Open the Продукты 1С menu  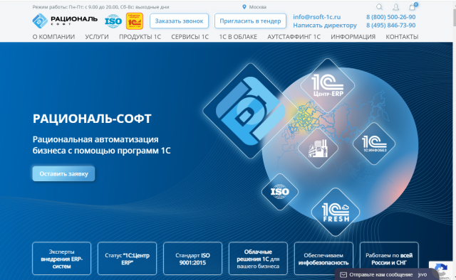(140, 37)
